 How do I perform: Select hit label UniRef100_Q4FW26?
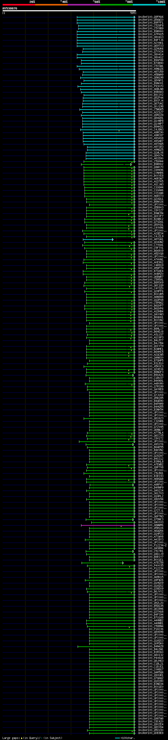tap(150, 580)
